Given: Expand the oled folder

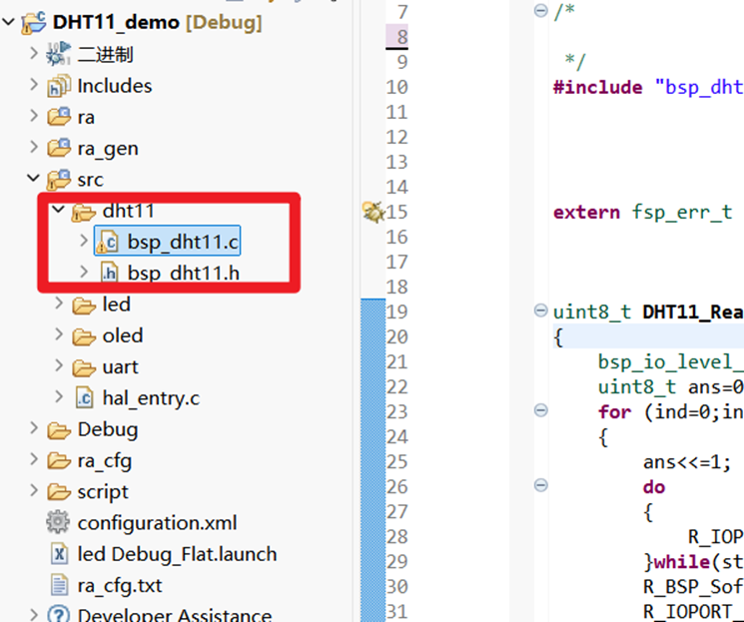Looking at the screenshot, I should point(58,334).
